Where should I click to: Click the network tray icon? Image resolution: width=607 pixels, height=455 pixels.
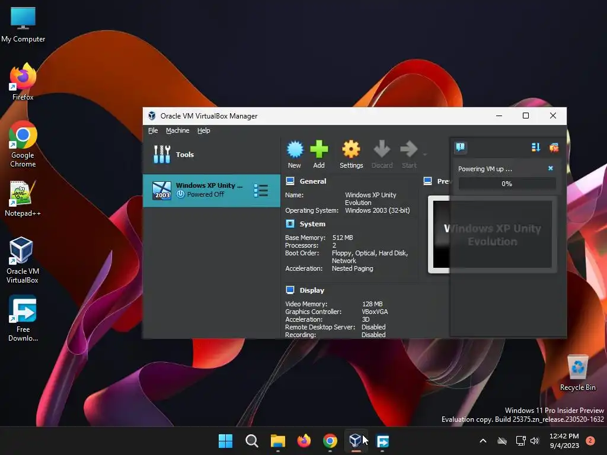(520, 441)
